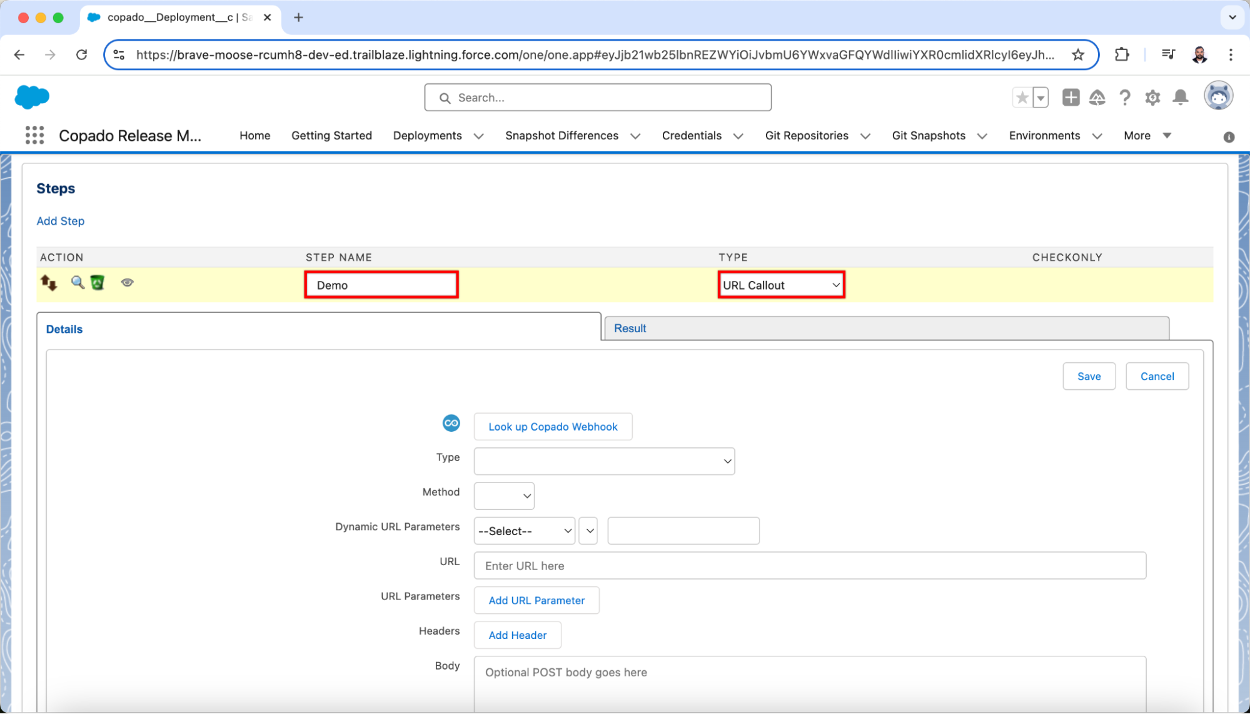This screenshot has width=1250, height=714.
Task: Open notifications with the bell icon
Action: (x=1181, y=98)
